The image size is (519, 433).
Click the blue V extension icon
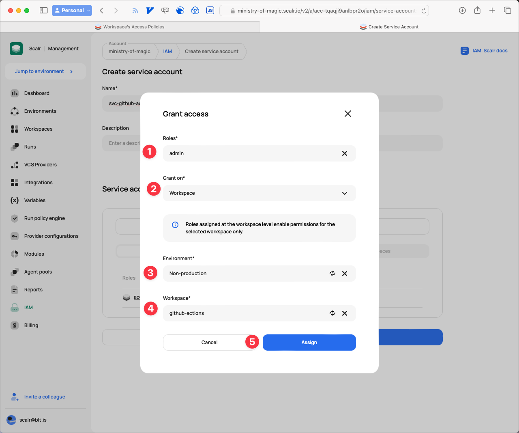click(150, 11)
